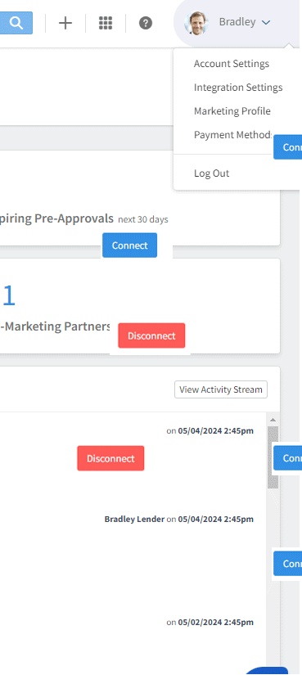Open the apps grid icon

coord(106,23)
